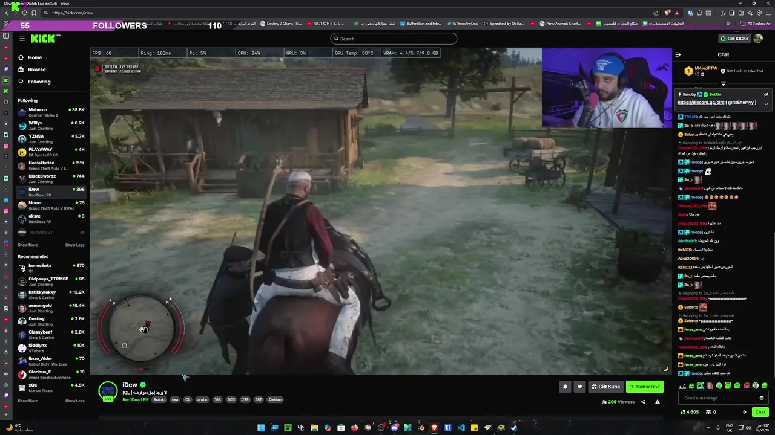Select the Qahtan stream tag
This screenshot has height=435, width=775.
tap(275, 399)
